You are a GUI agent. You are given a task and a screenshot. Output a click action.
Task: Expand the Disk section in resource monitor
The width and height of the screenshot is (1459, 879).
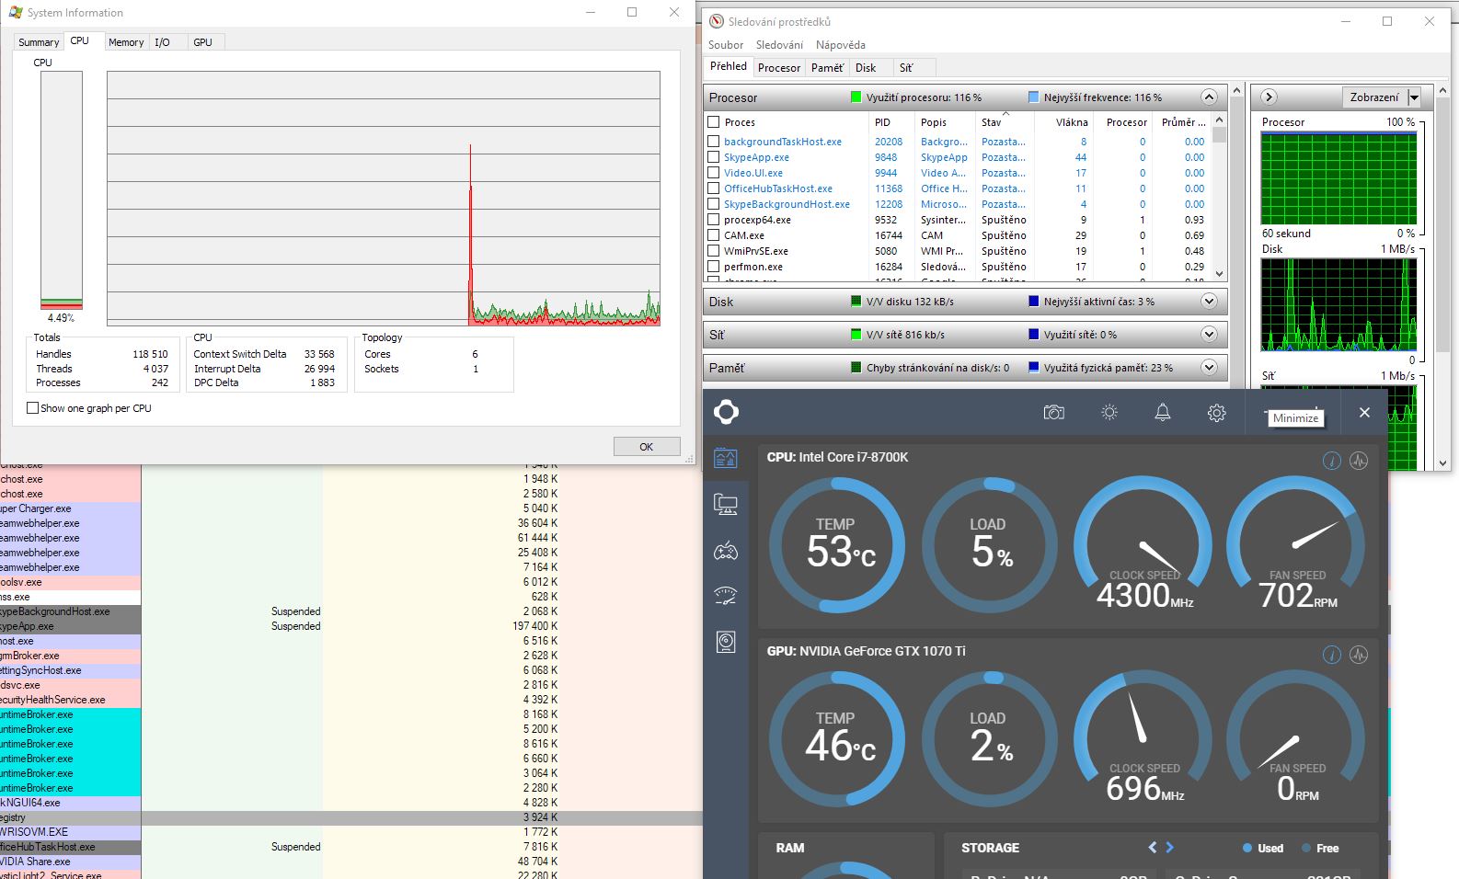pyautogui.click(x=1209, y=302)
